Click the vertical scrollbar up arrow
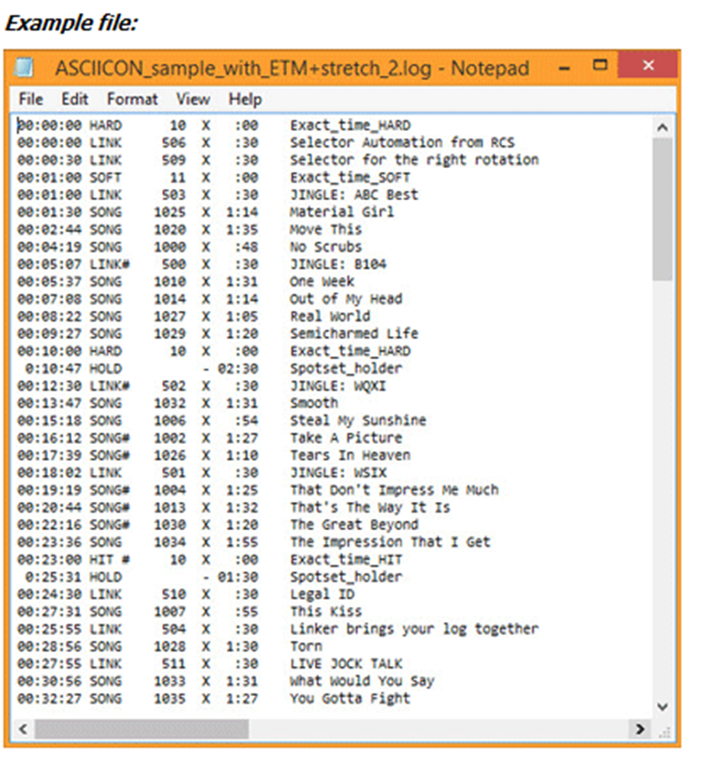Screen dimensions: 705x758 [662, 126]
